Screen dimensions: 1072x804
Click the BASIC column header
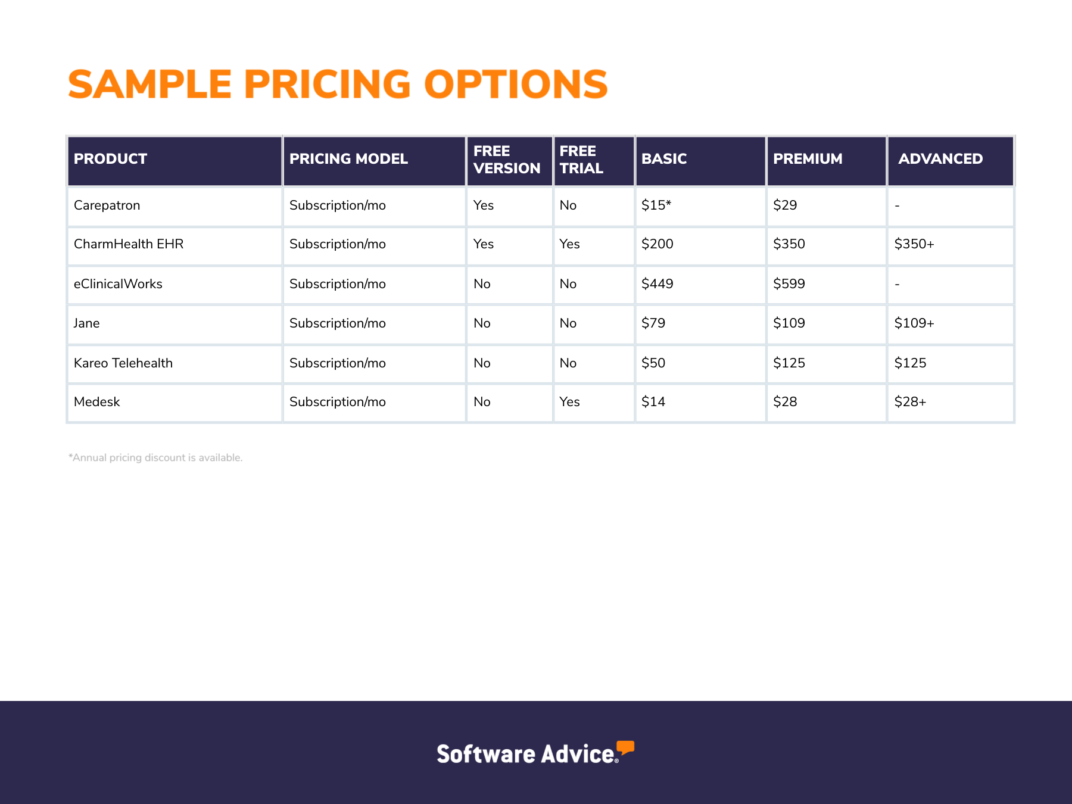(700, 161)
